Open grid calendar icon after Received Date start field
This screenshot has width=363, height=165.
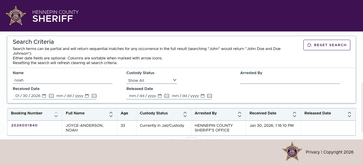pos(51,96)
